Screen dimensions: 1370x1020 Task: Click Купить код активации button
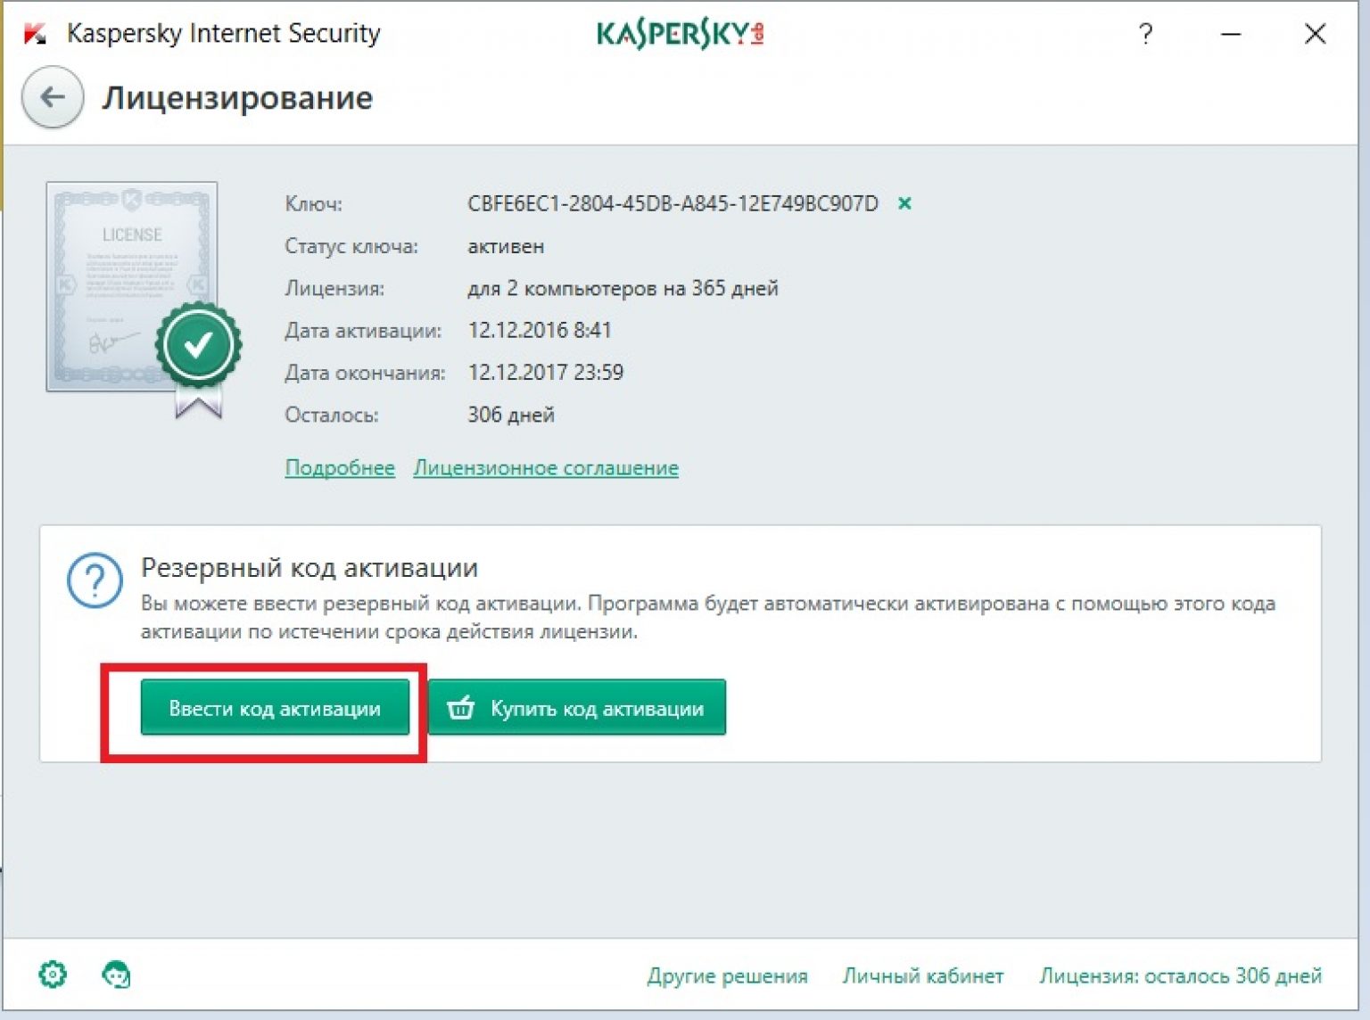(577, 708)
